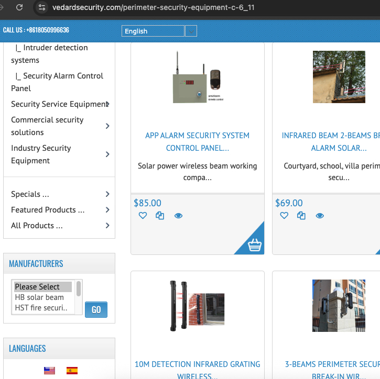
Task: Reload the page with browser refresh icon
Action: click(x=19, y=7)
